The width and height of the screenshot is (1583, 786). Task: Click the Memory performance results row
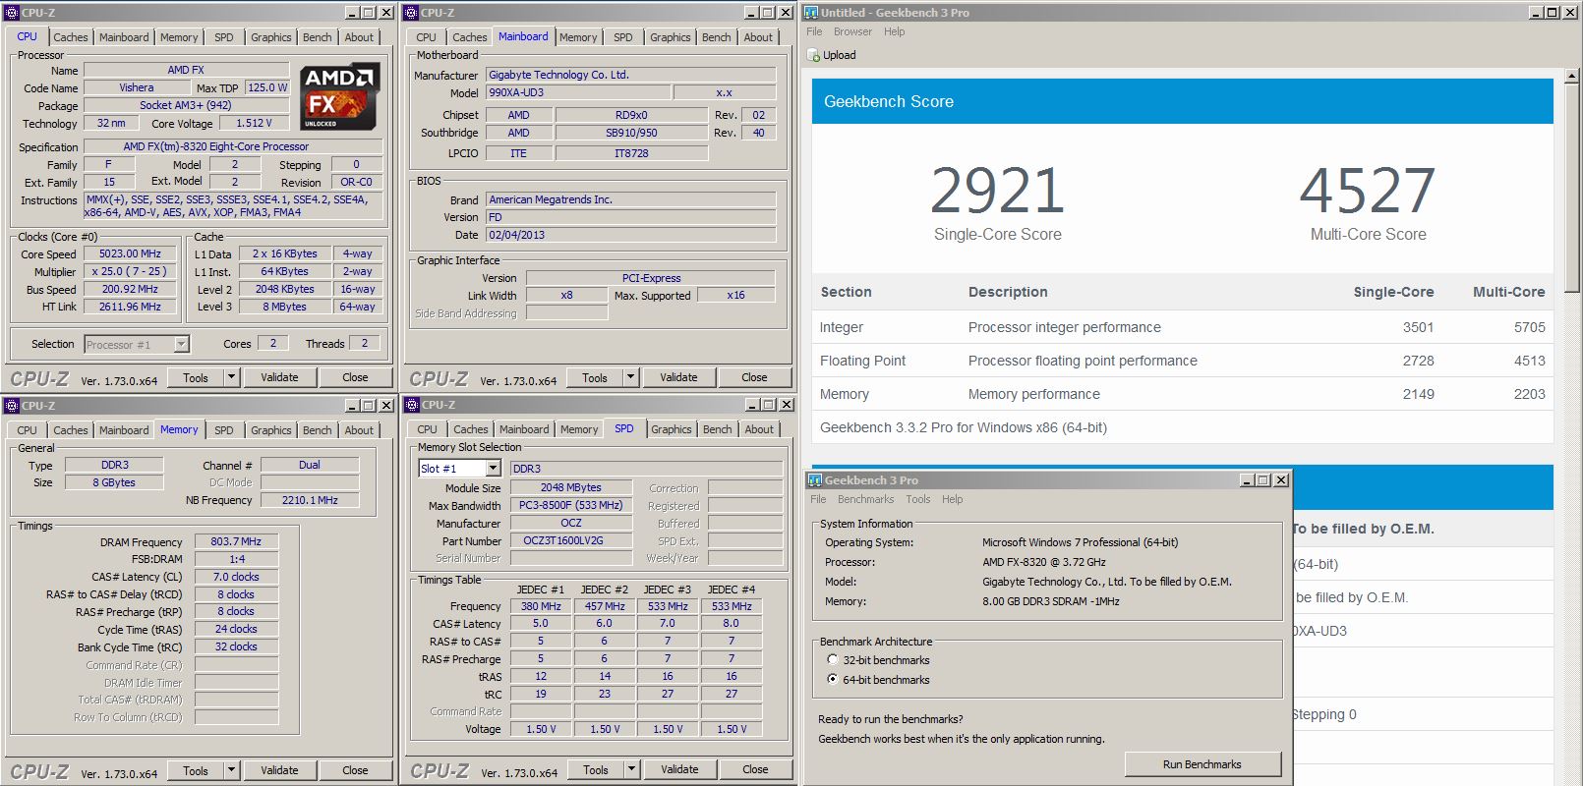tap(1183, 394)
